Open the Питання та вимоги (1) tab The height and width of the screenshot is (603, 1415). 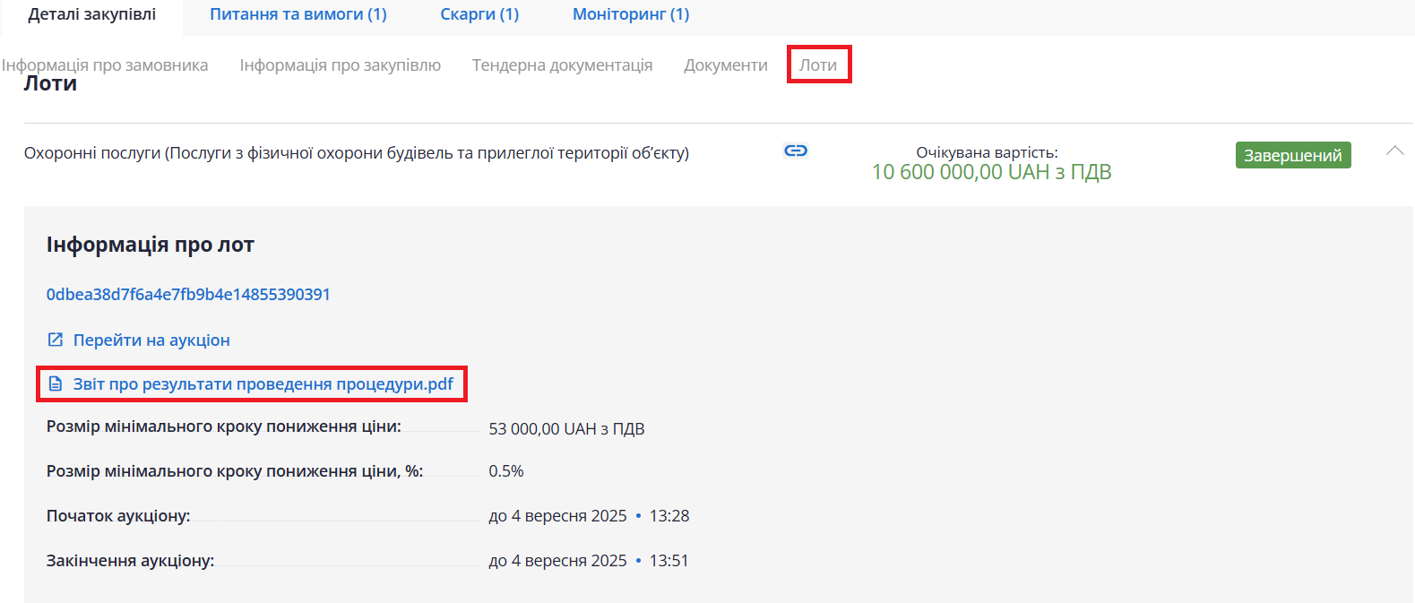pyautogui.click(x=298, y=14)
